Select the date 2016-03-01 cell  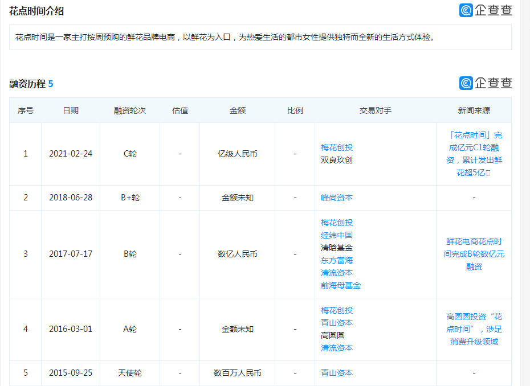pos(71,329)
